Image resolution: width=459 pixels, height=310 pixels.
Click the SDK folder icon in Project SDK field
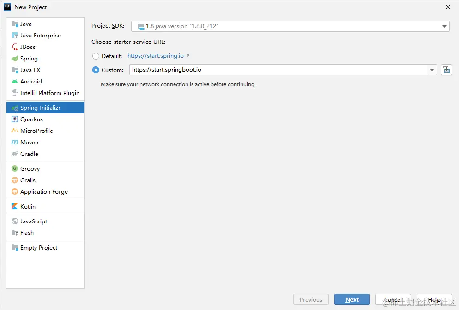point(141,26)
